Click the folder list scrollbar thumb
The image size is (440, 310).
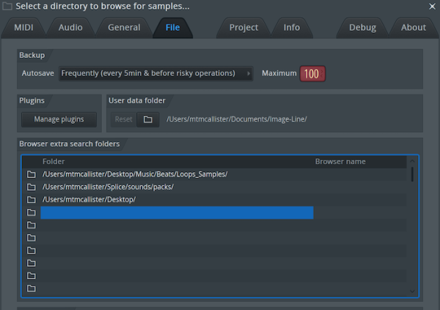point(412,174)
